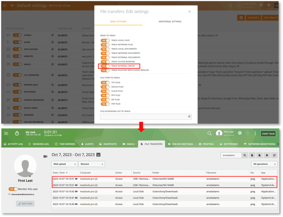Toggle Monitor this user switch

click(x=13, y=189)
